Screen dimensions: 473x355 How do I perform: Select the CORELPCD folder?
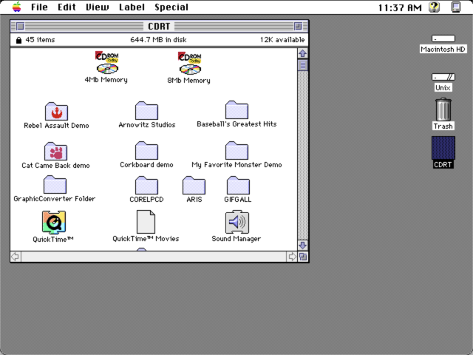coord(146,186)
